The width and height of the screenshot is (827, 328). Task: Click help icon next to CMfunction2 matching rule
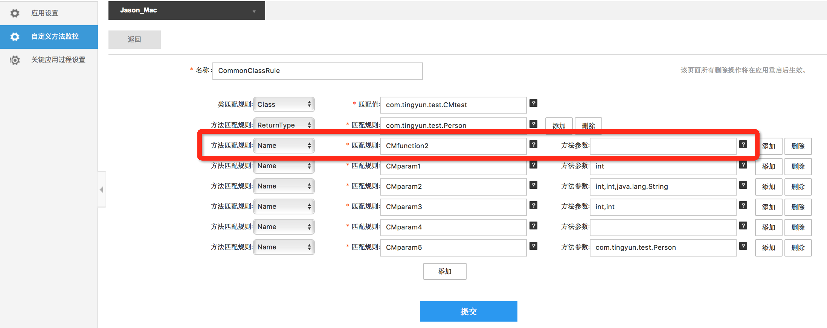click(x=533, y=144)
